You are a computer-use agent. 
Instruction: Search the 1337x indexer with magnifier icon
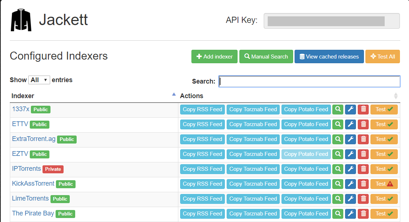[338, 109]
